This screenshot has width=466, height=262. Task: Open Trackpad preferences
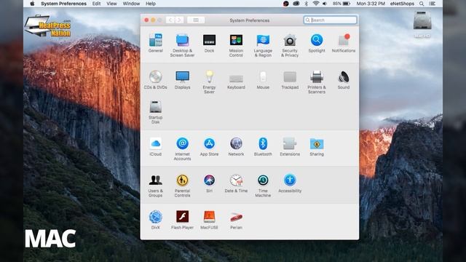point(290,80)
